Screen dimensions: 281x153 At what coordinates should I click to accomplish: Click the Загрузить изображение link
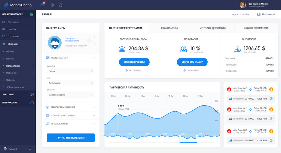pos(72,40)
